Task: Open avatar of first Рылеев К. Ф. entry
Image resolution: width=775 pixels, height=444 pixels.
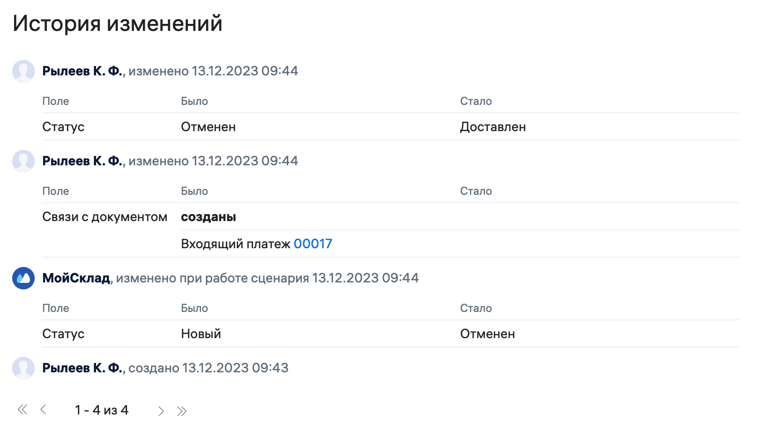Action: [23, 71]
